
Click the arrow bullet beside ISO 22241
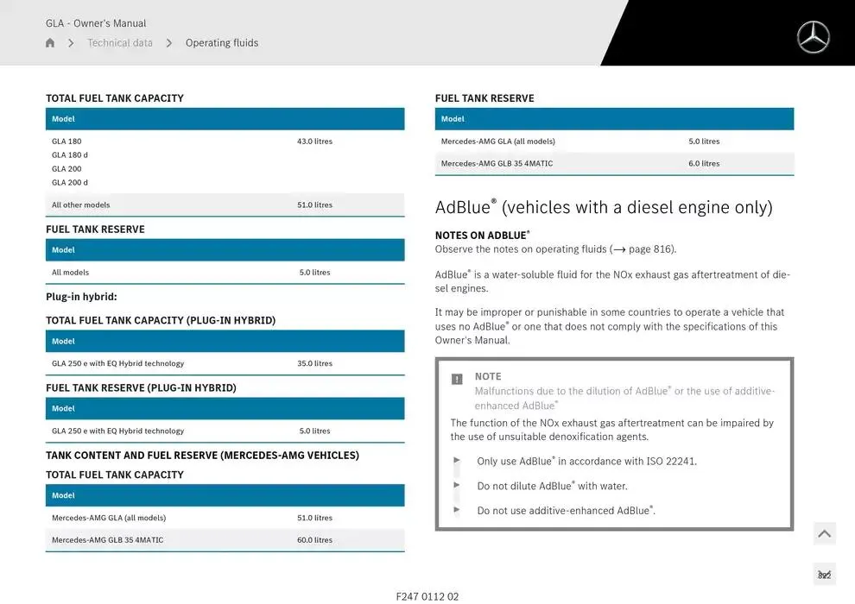(457, 461)
